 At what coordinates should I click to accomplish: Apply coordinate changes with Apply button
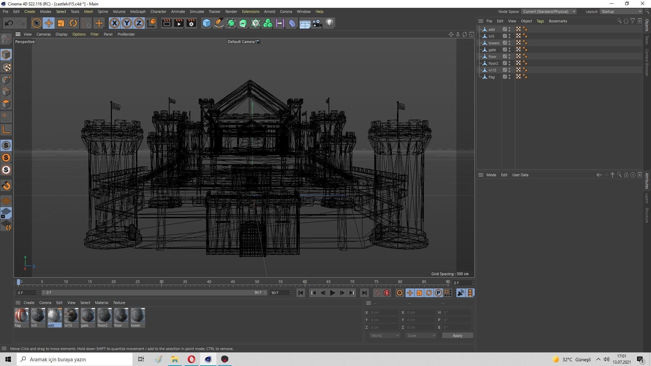click(457, 335)
